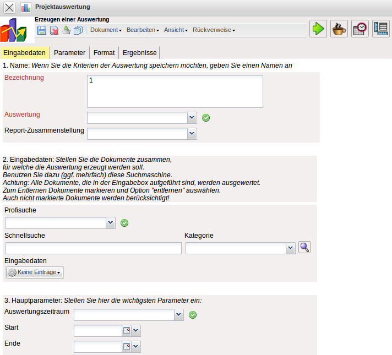Expand the Auswertung dropdown
The height and width of the screenshot is (355, 392).
pos(192,118)
